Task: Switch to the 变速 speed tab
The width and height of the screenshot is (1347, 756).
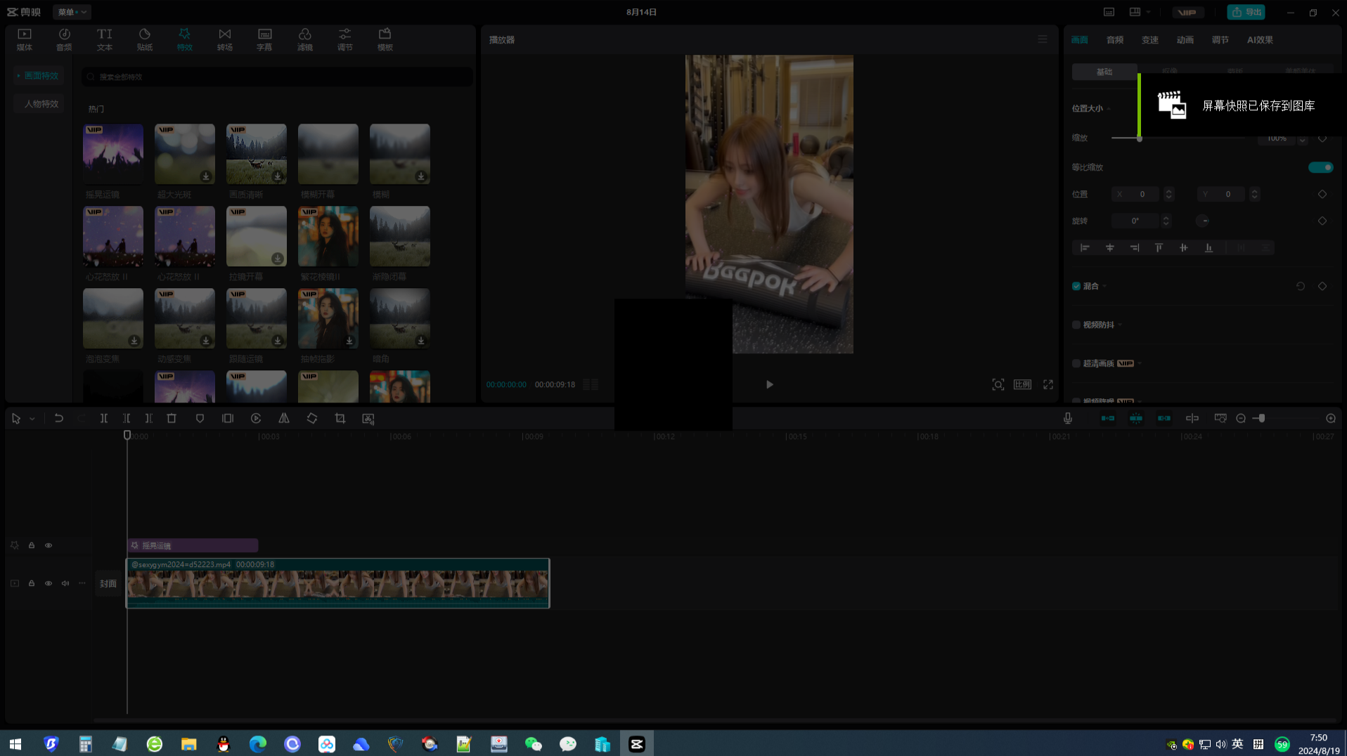Action: 1150,40
